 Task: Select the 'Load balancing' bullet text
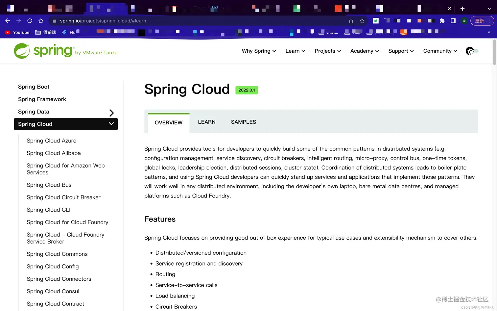175,296
